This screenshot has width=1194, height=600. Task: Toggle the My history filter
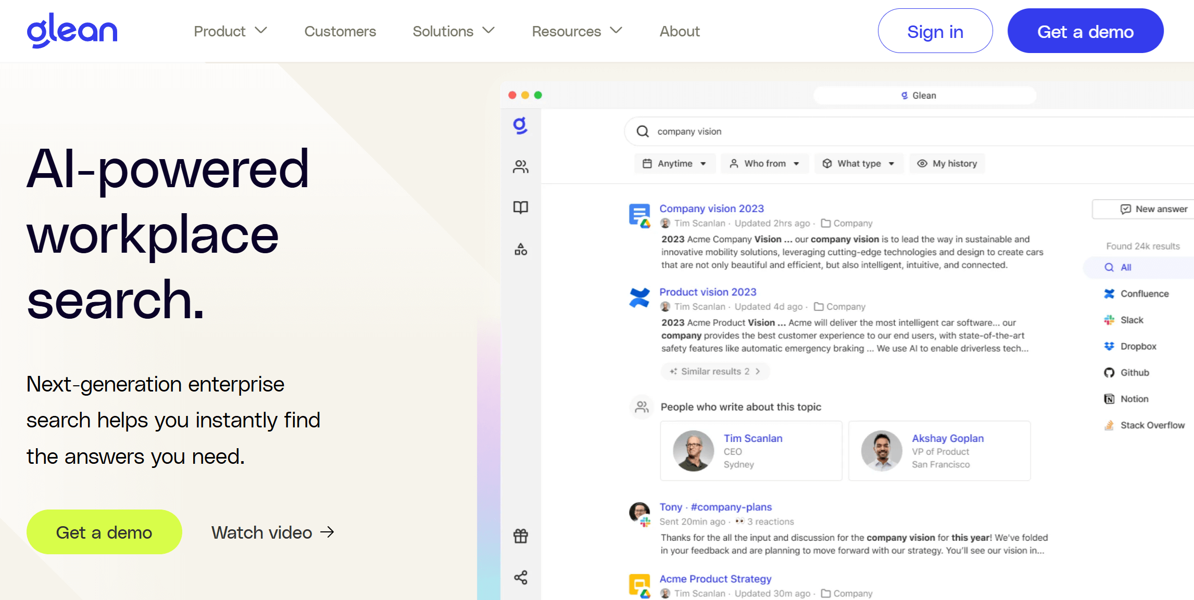pos(947,164)
